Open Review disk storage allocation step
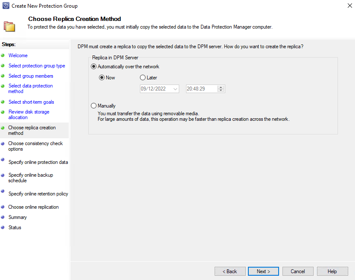The image size is (355, 280). coord(29,115)
